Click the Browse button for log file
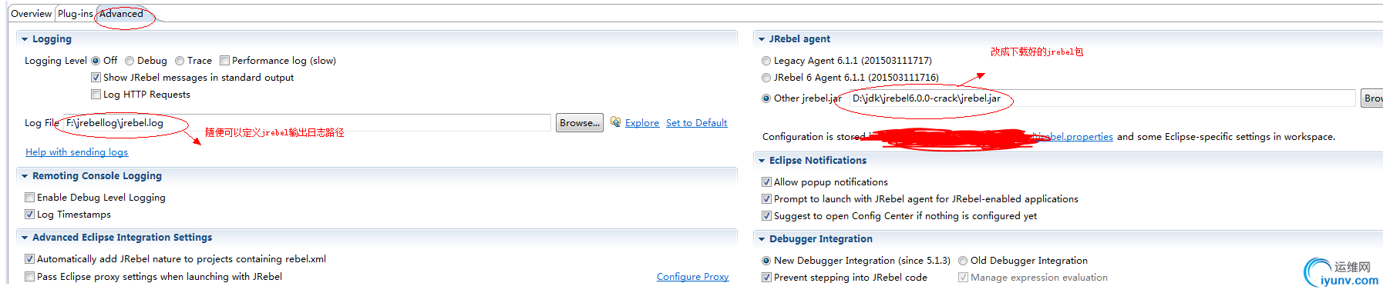1383x293 pixels. point(580,123)
